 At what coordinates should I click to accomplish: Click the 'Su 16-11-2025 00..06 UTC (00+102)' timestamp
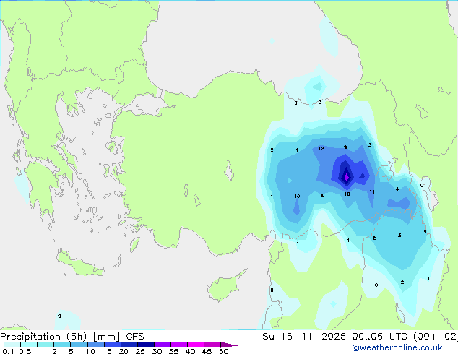(360, 337)
